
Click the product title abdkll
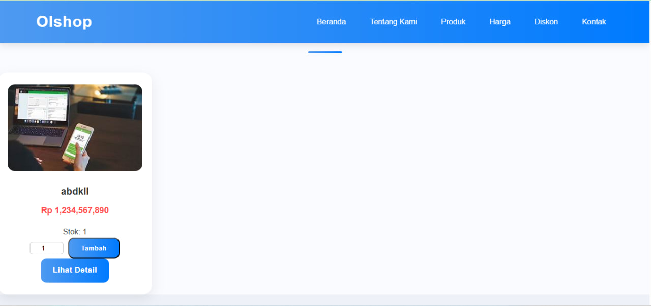click(75, 191)
